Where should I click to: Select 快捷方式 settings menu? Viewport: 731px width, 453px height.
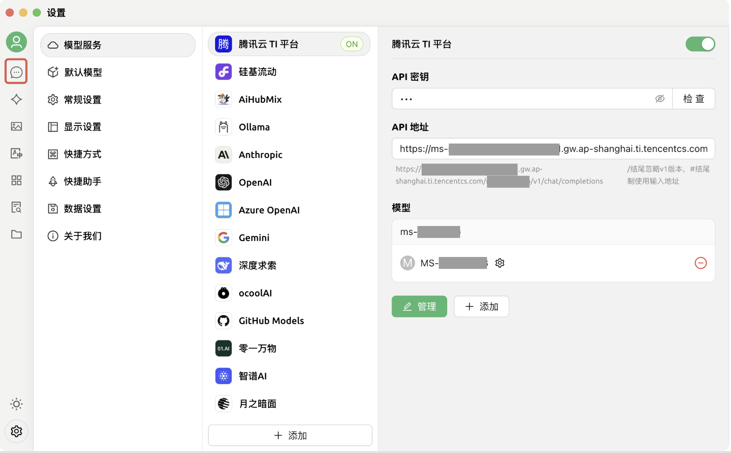pos(118,154)
